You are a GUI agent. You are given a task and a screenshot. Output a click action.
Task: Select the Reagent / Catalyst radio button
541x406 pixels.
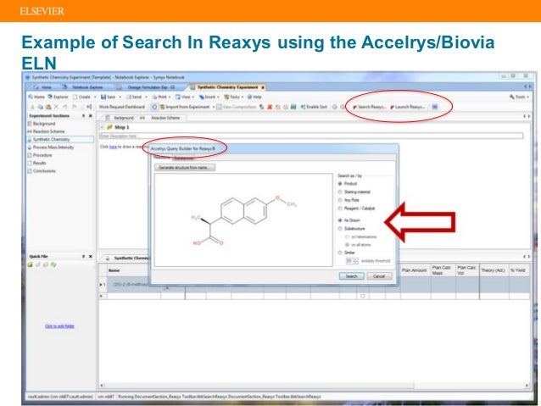[x=340, y=209]
